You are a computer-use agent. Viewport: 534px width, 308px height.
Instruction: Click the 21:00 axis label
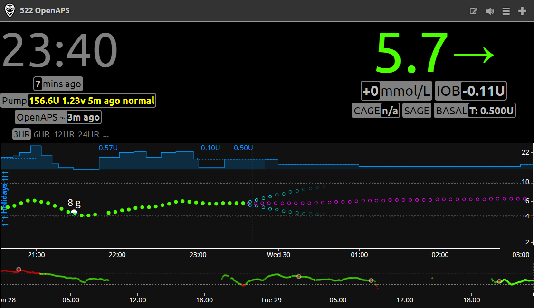pyautogui.click(x=37, y=255)
